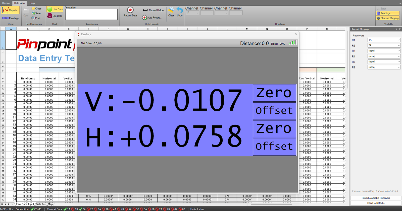Image resolution: width=402 pixels, height=211 pixels.
Task: Set Offset for the horizontal reading
Action: point(274,147)
